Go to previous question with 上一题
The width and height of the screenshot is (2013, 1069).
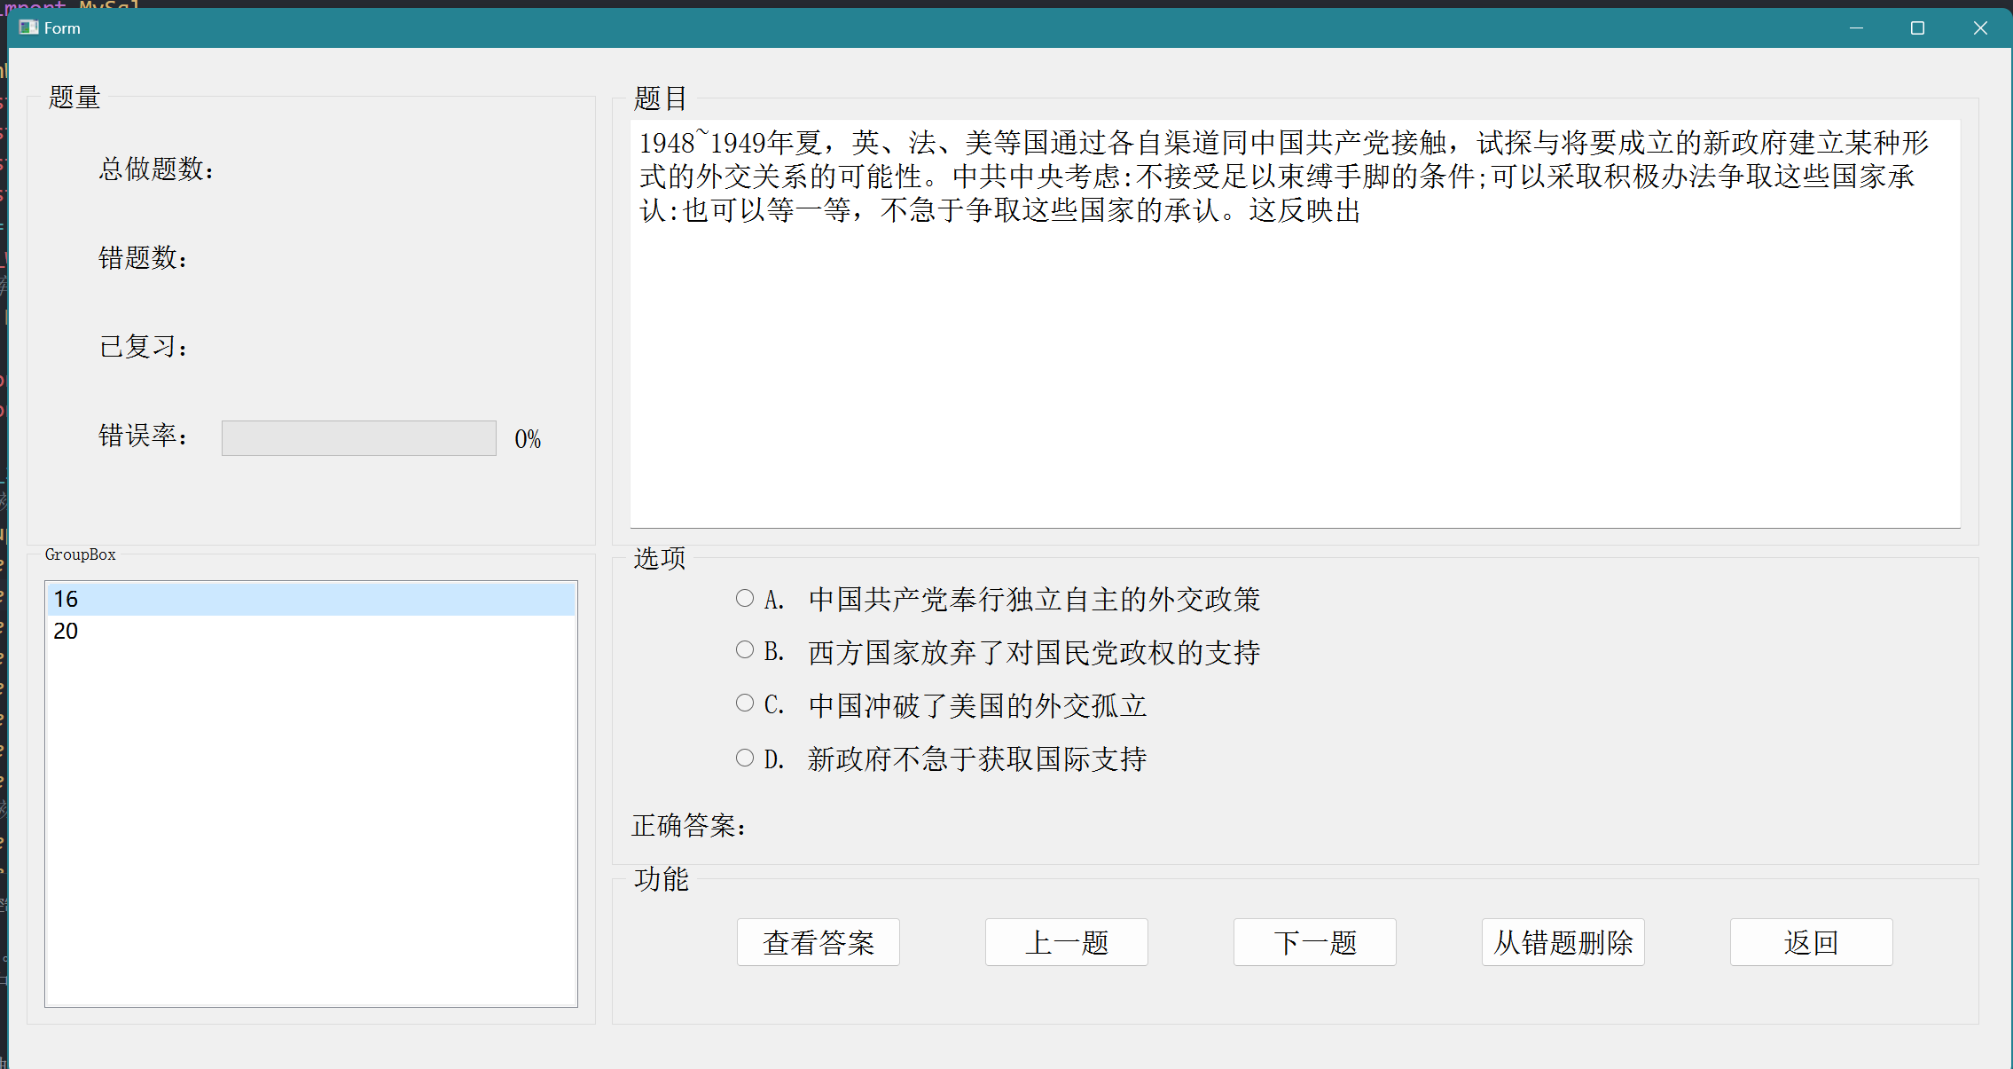tap(1066, 942)
